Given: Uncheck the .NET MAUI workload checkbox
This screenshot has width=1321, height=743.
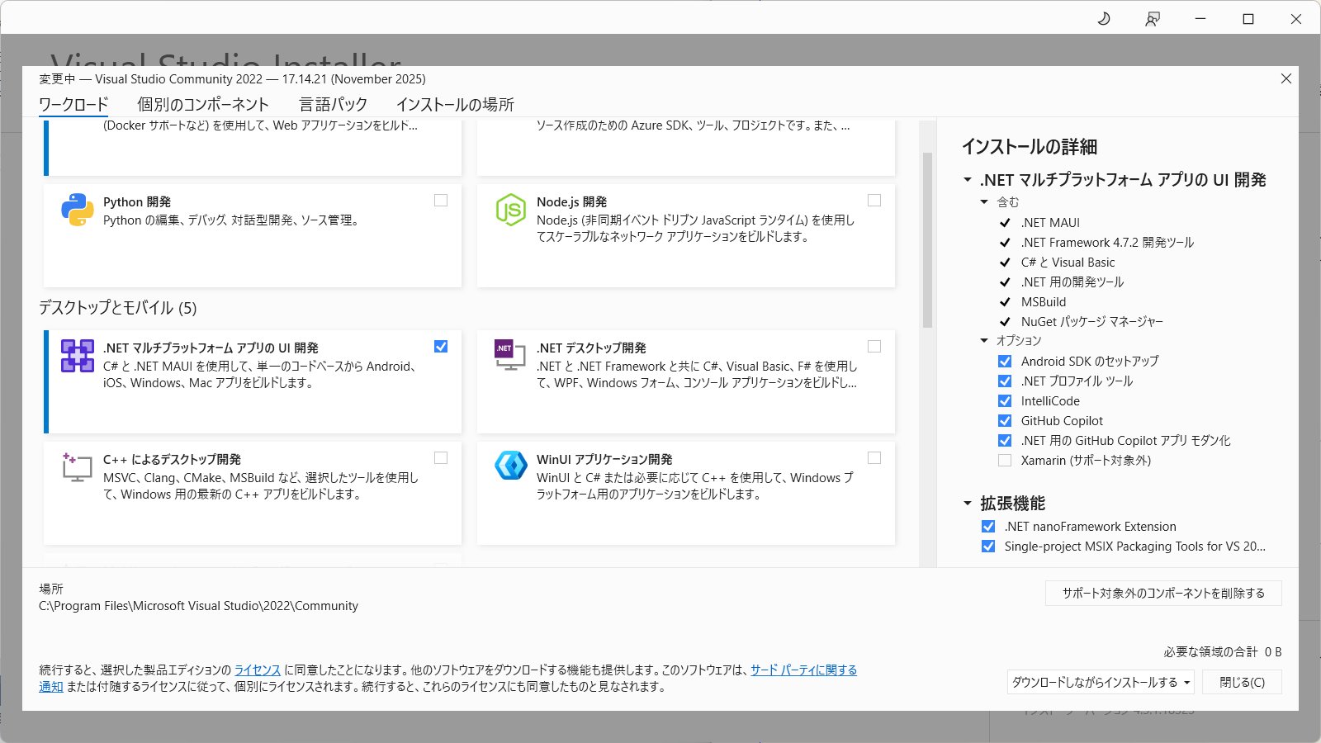Looking at the screenshot, I should [441, 347].
